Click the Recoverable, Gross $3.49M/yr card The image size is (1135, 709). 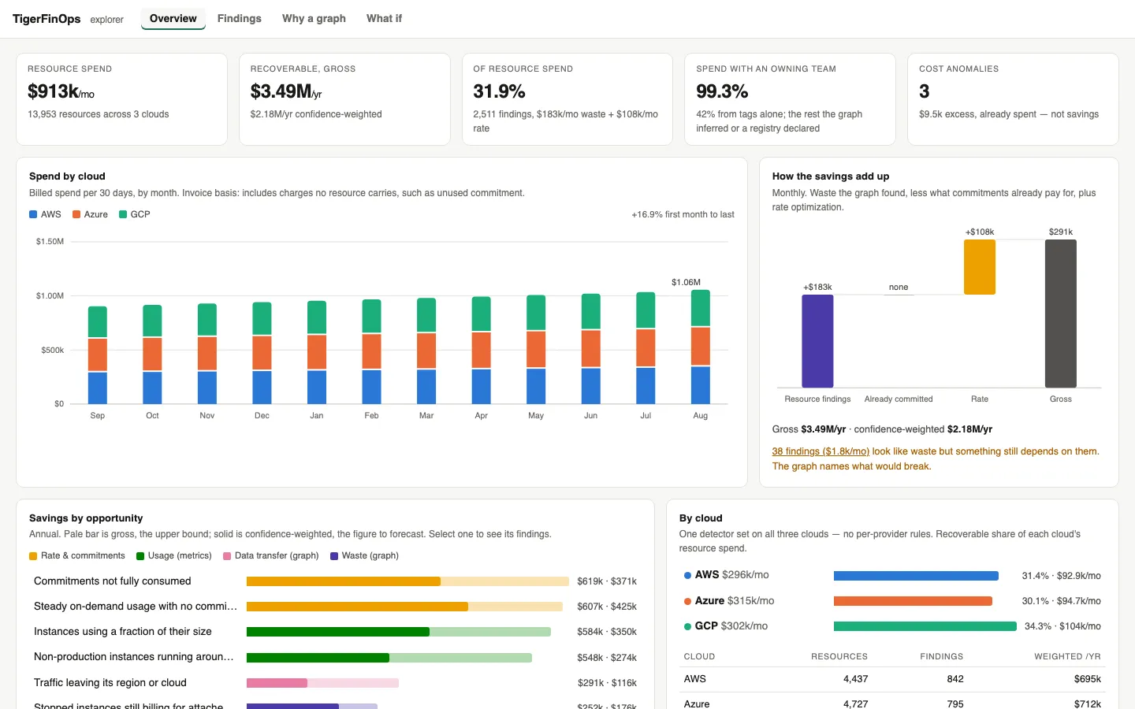[344, 99]
